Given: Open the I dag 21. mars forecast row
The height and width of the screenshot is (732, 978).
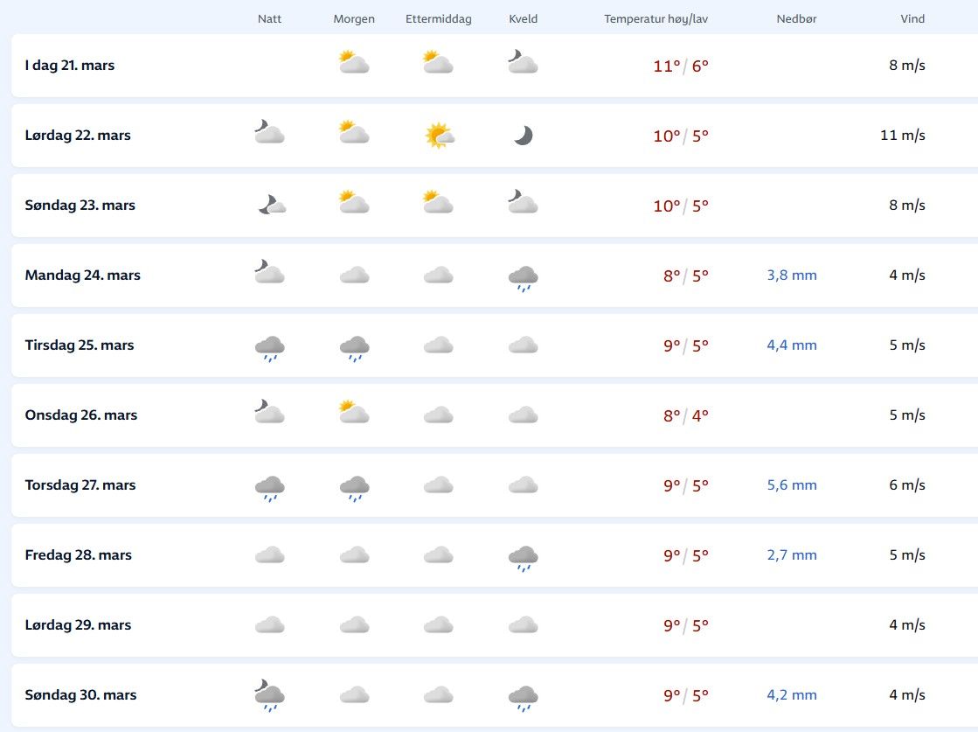Looking at the screenshot, I should pyautogui.click(x=70, y=66).
